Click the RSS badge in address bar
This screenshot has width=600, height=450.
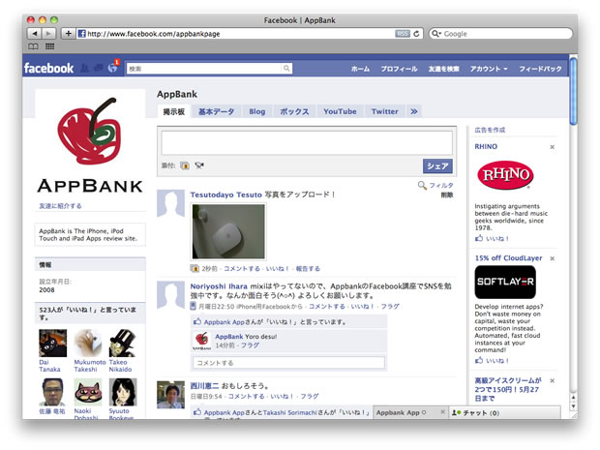[x=403, y=34]
